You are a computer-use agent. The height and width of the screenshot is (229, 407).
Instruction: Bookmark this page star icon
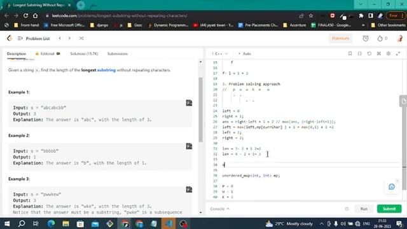coord(311,15)
